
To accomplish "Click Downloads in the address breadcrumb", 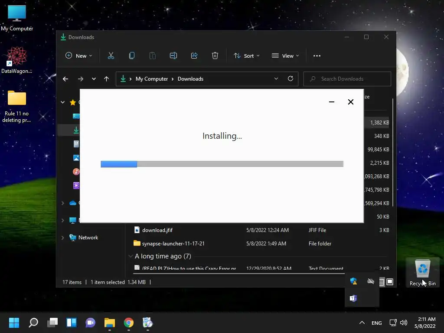I will (x=191, y=79).
